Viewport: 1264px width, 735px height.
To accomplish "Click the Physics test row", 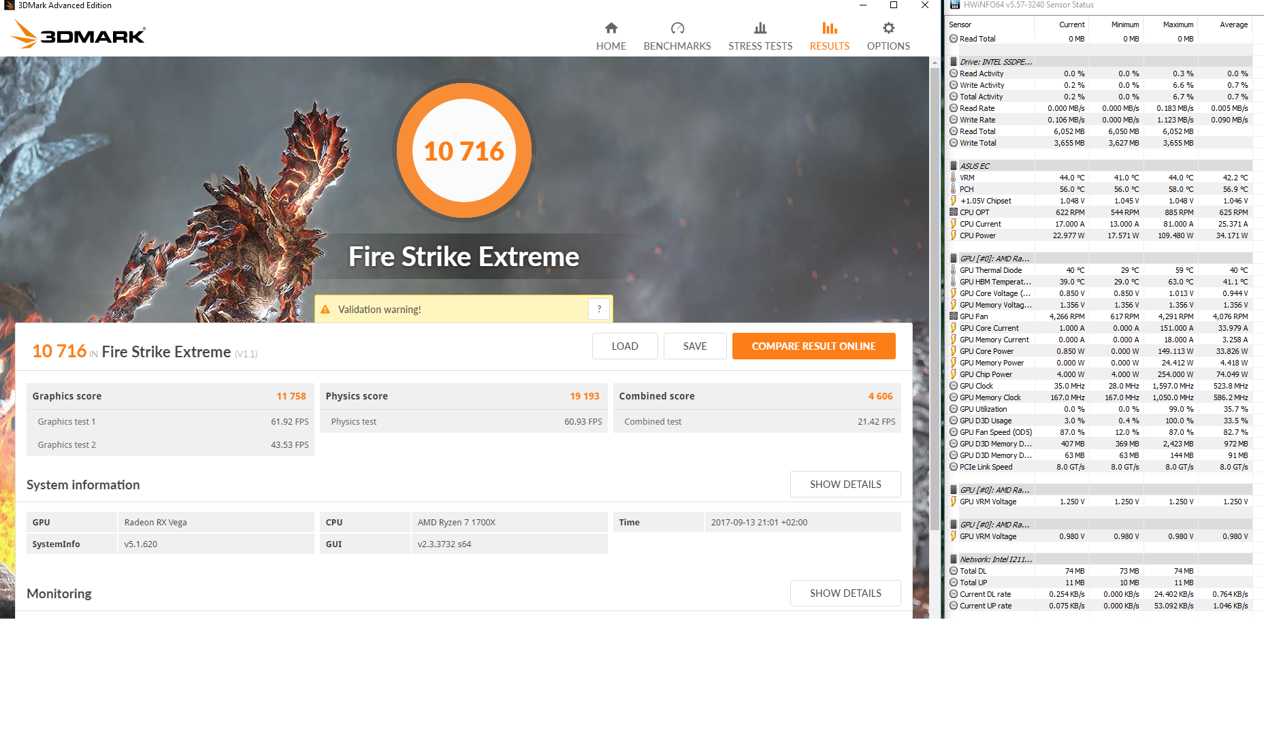I will [x=464, y=421].
